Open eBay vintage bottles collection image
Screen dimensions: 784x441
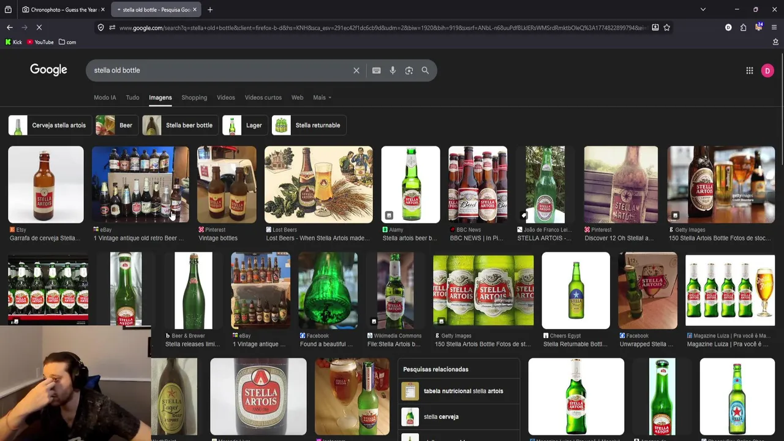click(140, 184)
